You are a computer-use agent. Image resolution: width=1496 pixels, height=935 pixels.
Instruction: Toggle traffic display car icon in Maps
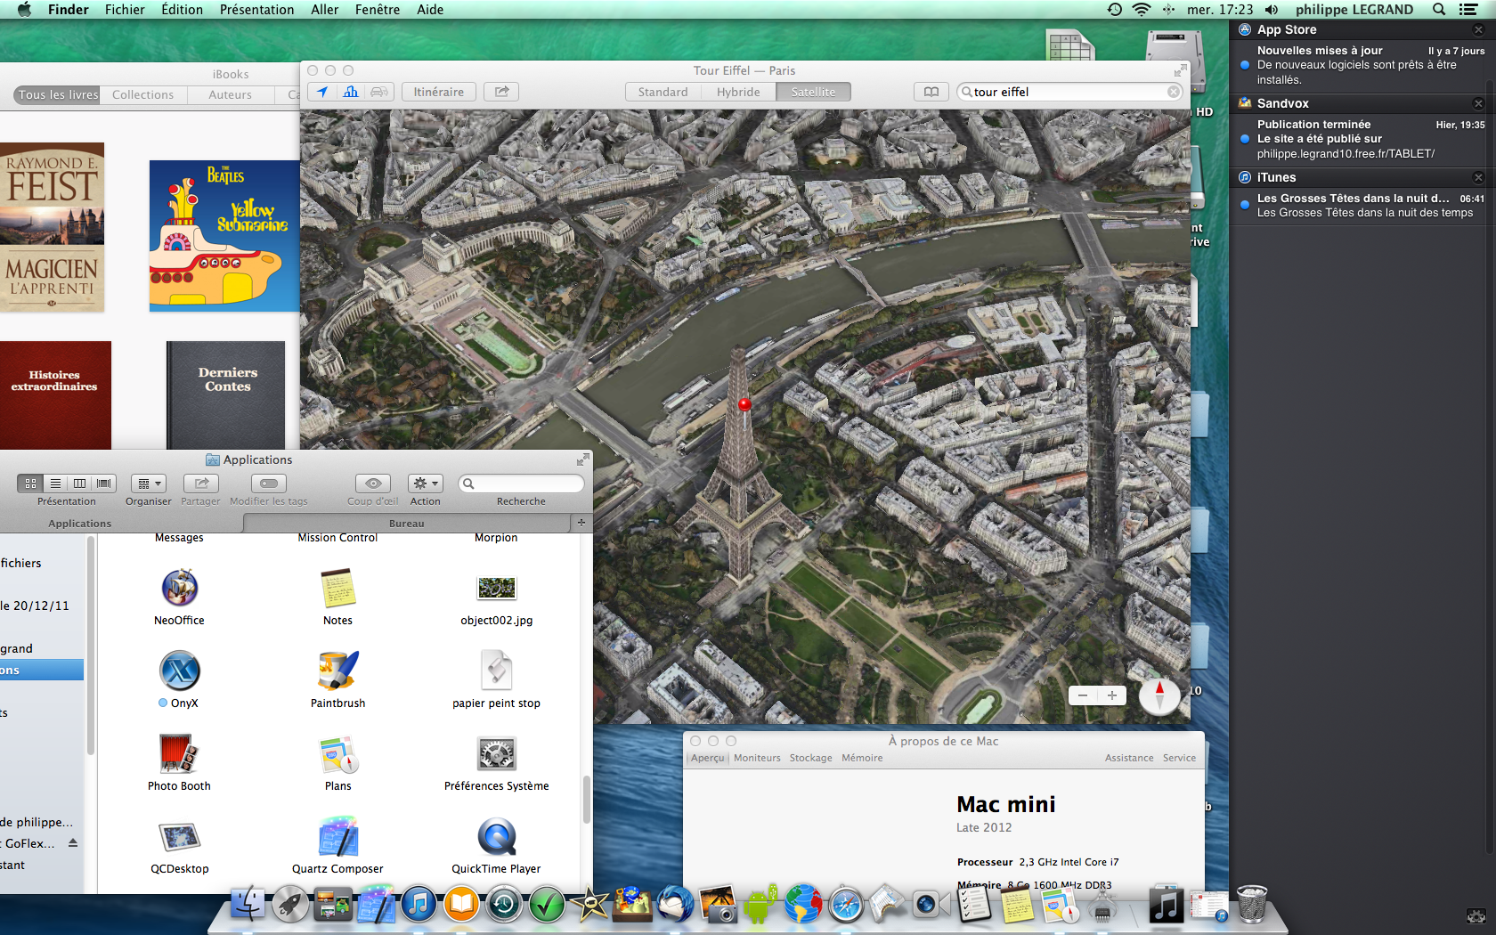[x=379, y=92]
